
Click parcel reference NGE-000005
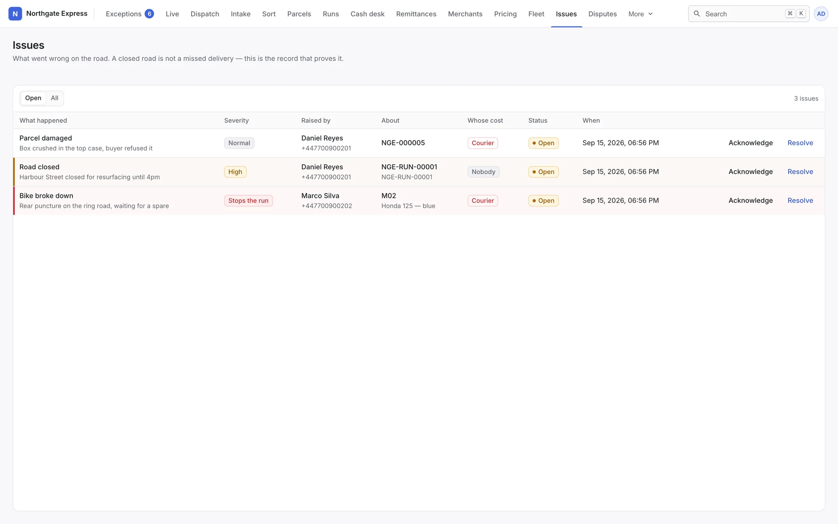click(x=403, y=143)
